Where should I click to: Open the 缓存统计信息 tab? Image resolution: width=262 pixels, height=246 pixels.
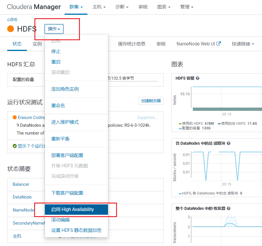click(x=132, y=44)
